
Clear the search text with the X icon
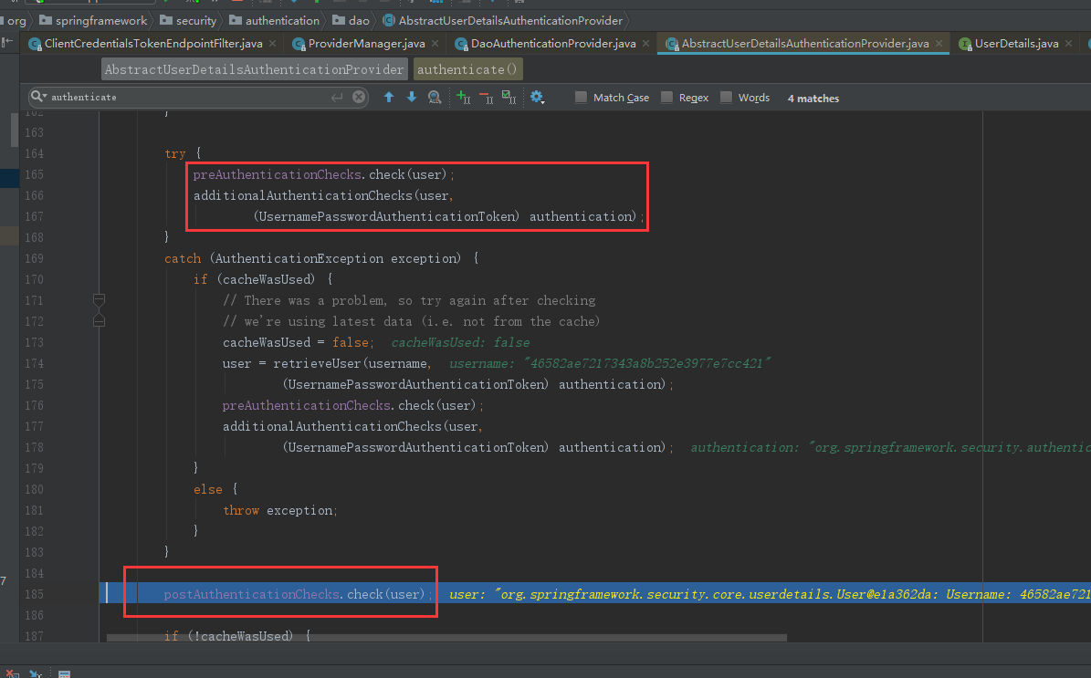point(360,98)
